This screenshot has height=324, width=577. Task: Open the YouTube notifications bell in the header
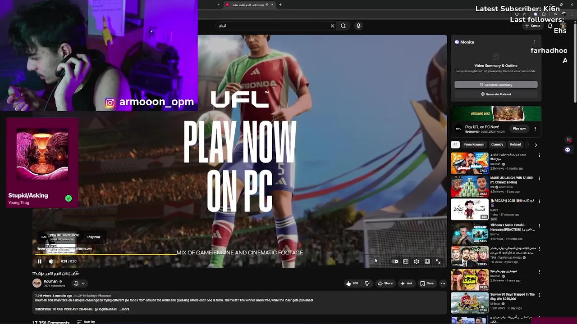pyautogui.click(x=550, y=26)
